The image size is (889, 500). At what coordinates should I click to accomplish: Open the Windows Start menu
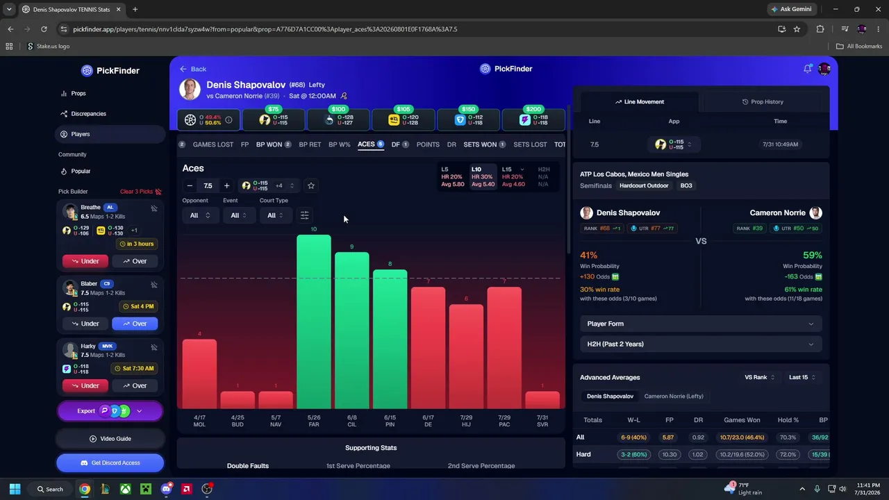[x=15, y=489]
